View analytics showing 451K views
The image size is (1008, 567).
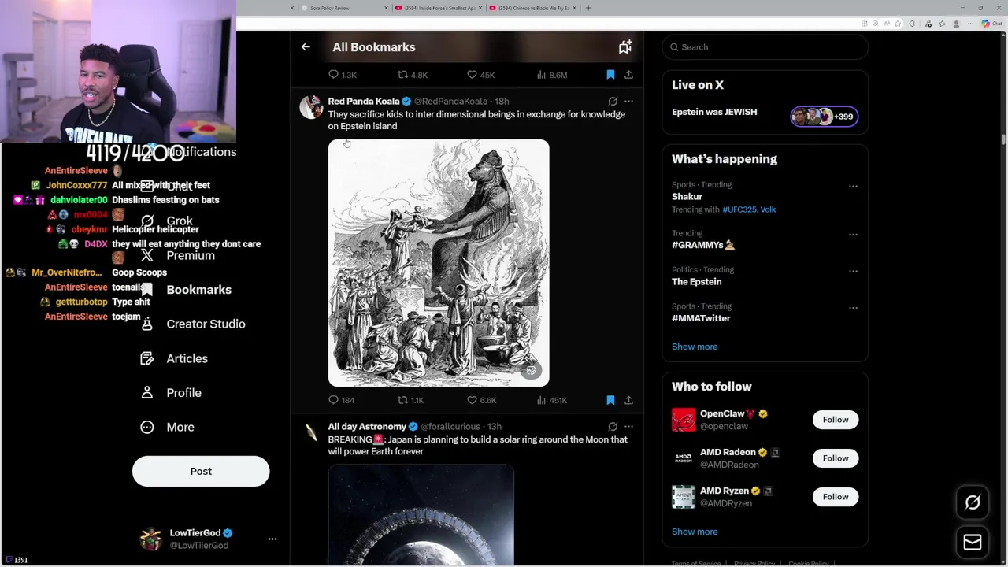[x=551, y=400]
